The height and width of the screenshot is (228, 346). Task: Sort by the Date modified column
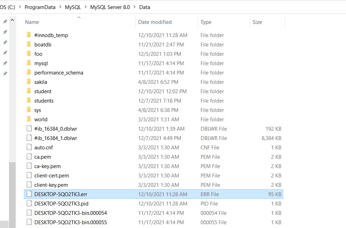[155, 22]
